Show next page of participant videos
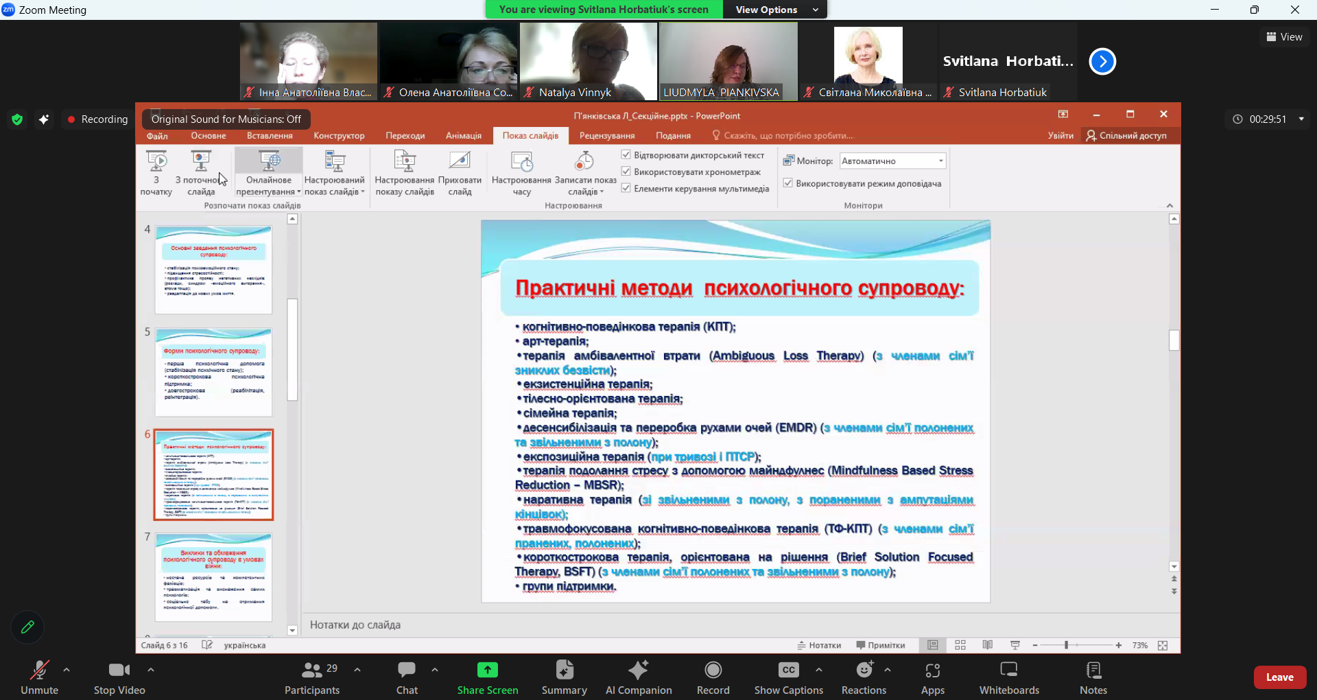Image resolution: width=1317 pixels, height=700 pixels. click(x=1102, y=62)
